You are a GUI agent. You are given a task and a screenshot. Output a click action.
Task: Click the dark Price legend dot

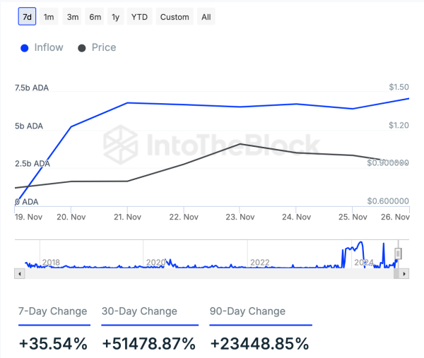click(x=82, y=48)
